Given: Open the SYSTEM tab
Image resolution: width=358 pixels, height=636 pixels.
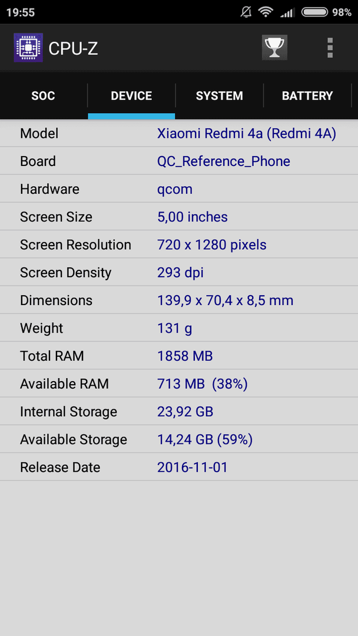Looking at the screenshot, I should point(220,96).
